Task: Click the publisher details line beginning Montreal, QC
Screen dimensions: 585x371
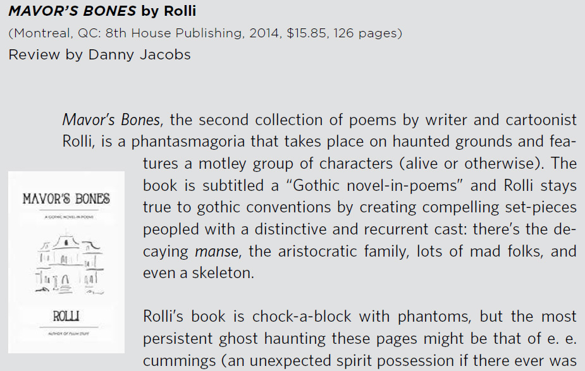Action: click(x=205, y=33)
